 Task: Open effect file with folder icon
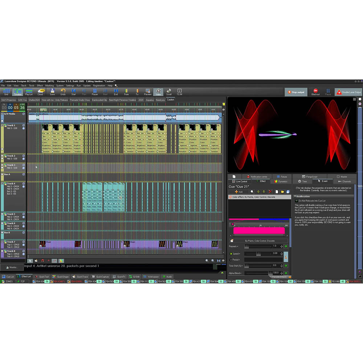[282, 192]
